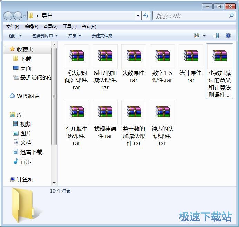Click 新建文件夹 button
239x227 pixels.
point(102,36)
